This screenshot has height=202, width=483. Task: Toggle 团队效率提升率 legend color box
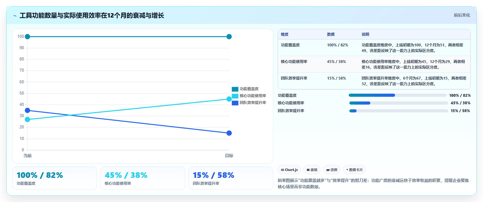pyautogui.click(x=235, y=103)
